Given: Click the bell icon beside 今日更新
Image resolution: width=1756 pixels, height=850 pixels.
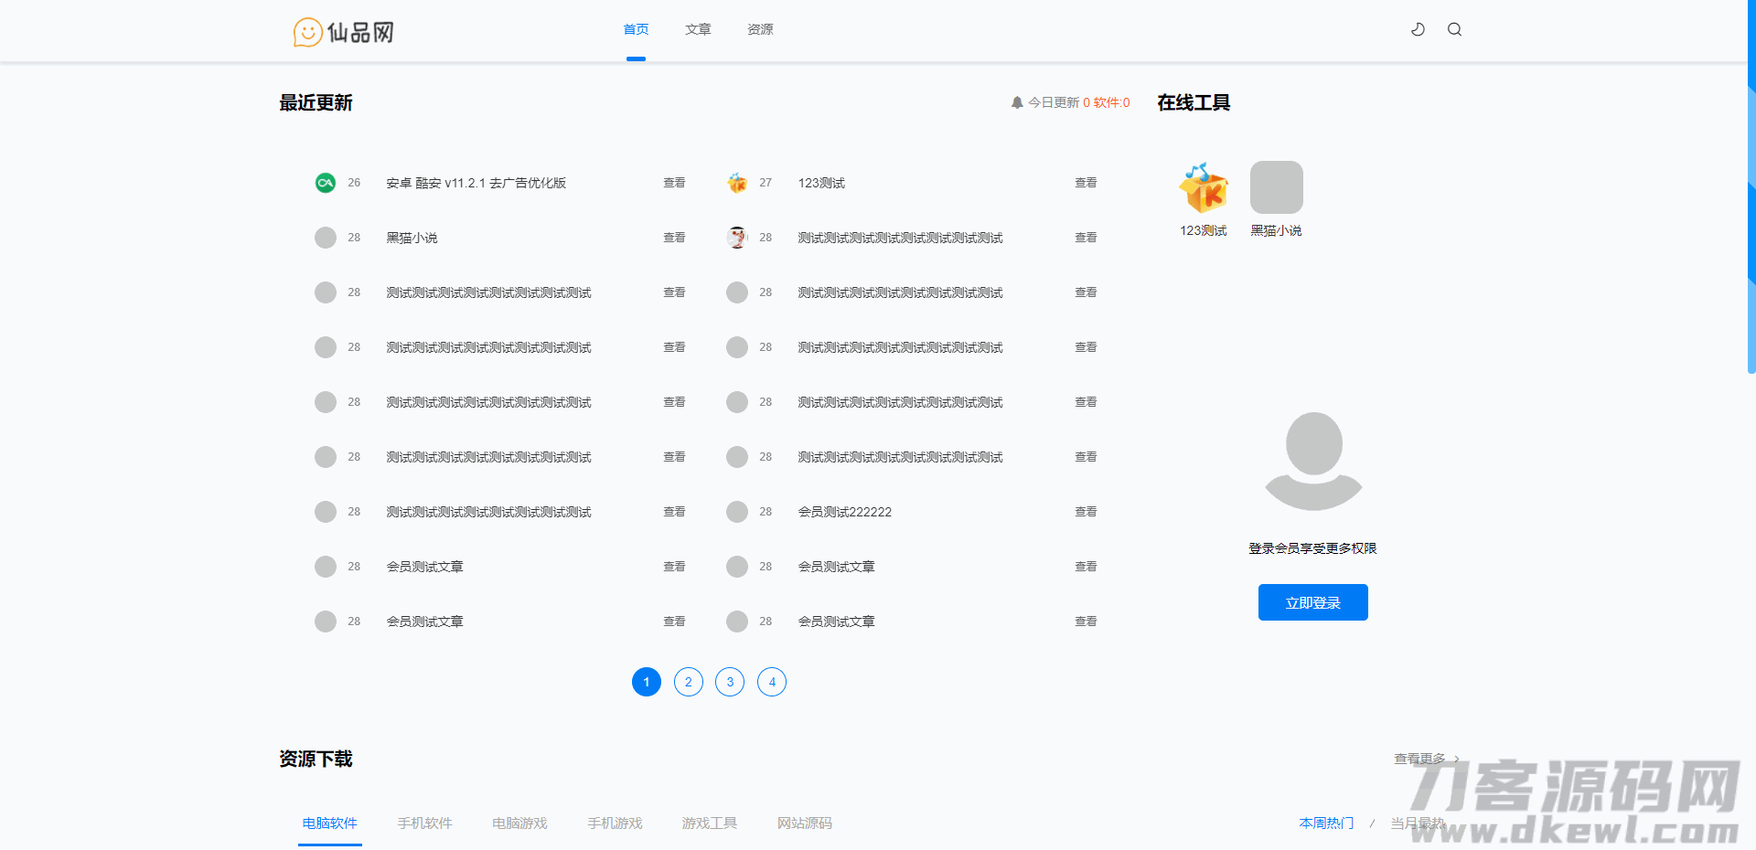Looking at the screenshot, I should [1017, 102].
